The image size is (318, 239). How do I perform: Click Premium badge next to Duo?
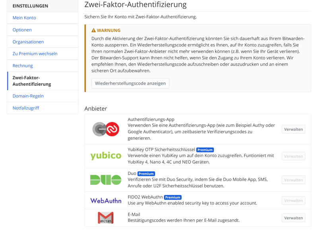146,174
